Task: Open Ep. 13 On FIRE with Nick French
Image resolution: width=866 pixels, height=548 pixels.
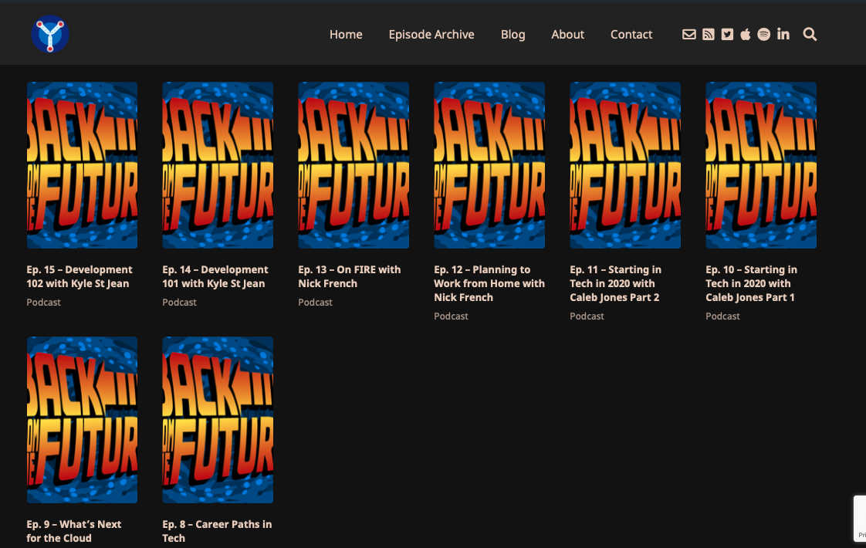Action: 349,276
